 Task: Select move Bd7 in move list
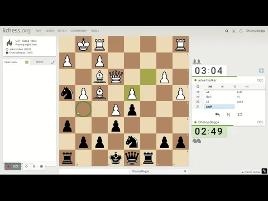[250, 92]
